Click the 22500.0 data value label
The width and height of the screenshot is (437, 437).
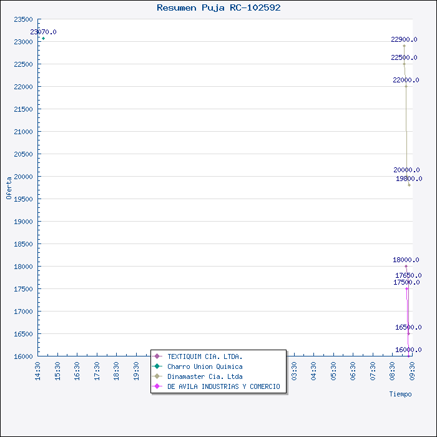[x=404, y=57]
